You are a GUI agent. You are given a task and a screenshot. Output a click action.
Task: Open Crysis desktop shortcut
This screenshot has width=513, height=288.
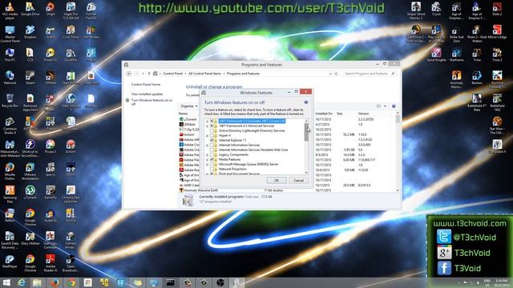(436, 10)
